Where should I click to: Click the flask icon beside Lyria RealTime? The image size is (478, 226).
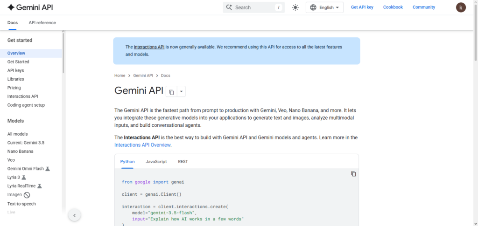click(39, 186)
